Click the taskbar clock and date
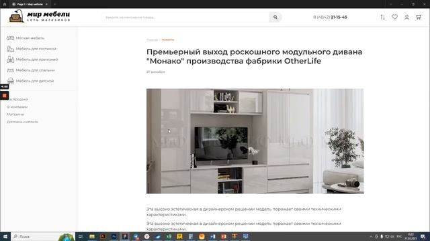The width and height of the screenshot is (430, 241). [411, 236]
